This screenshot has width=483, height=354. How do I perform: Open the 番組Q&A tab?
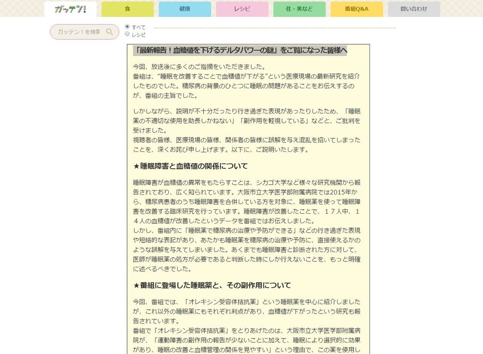pyautogui.click(x=356, y=9)
